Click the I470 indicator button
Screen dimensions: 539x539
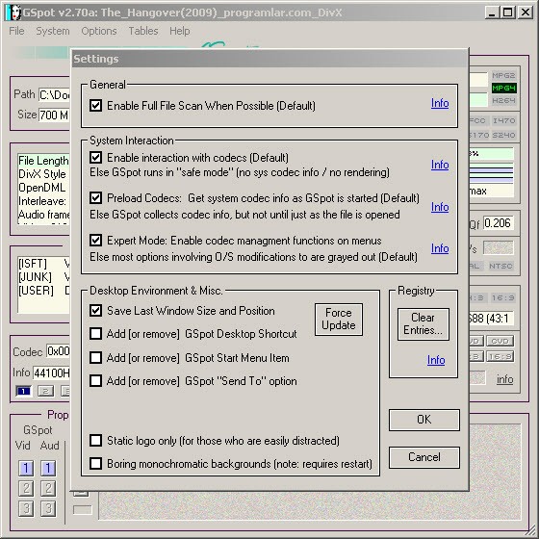[503, 120]
